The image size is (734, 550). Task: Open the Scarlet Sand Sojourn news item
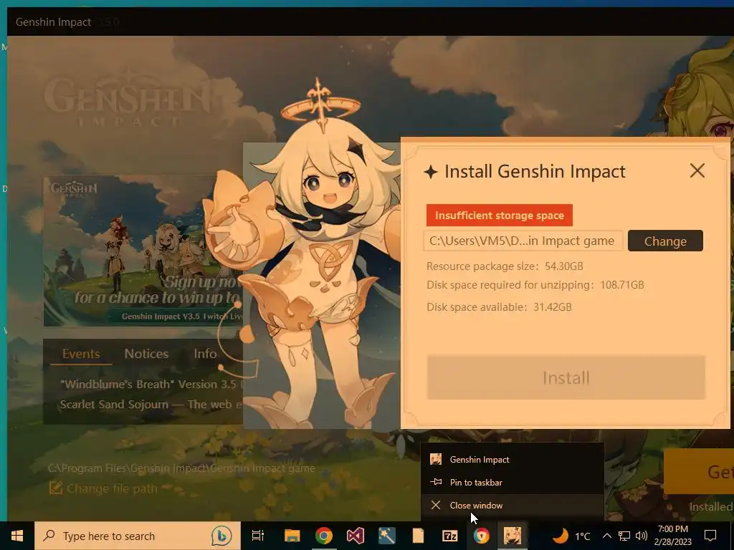pyautogui.click(x=151, y=405)
